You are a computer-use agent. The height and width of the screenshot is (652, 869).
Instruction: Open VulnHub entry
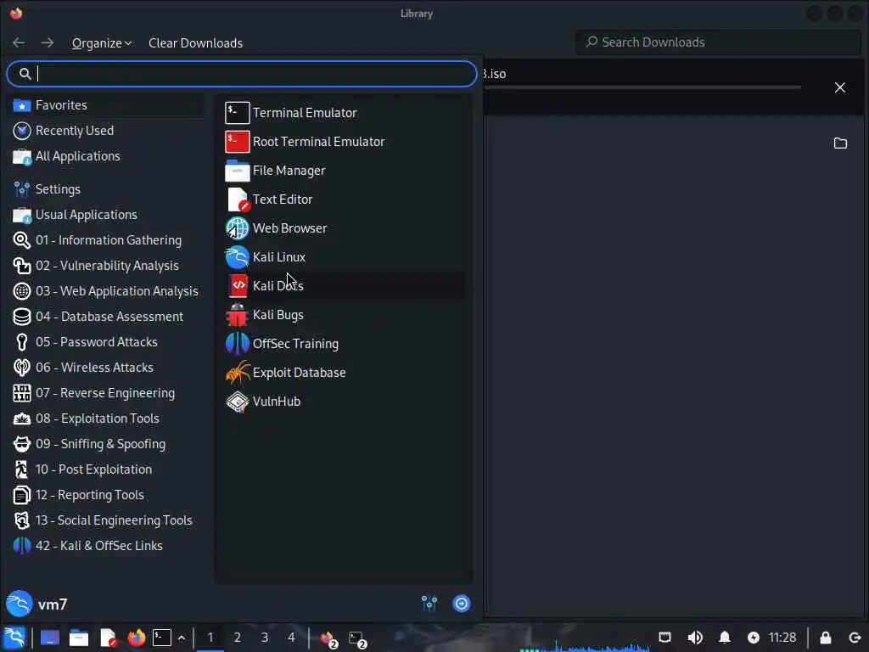(x=344, y=401)
